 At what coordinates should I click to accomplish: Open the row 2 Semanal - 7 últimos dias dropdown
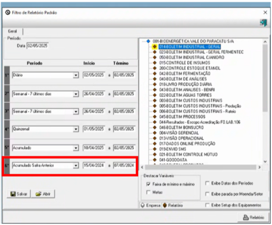[x=76, y=94]
